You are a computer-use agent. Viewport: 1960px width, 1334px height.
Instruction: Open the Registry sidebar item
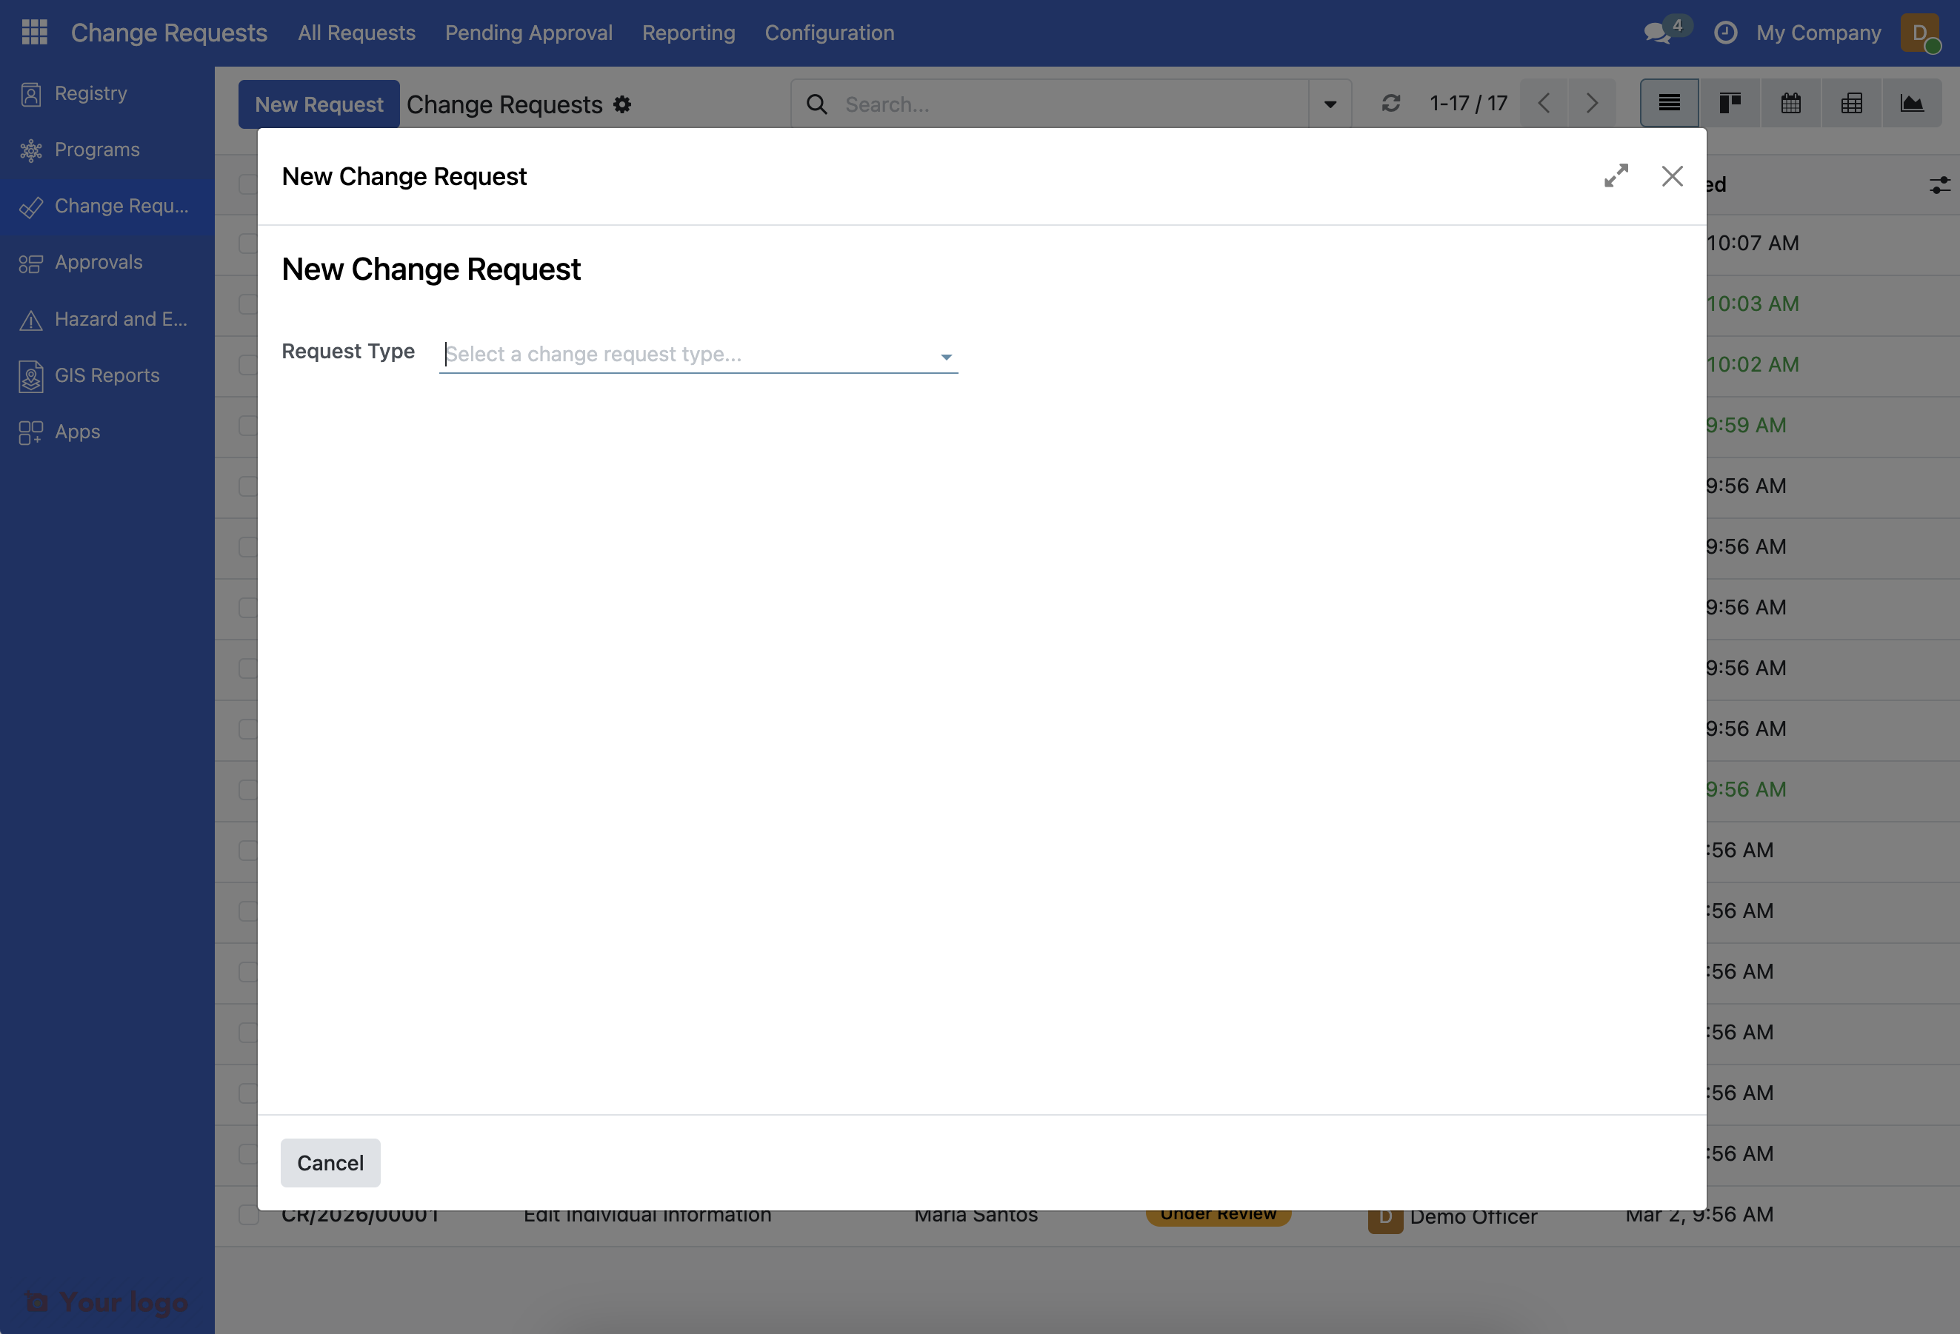pos(107,93)
